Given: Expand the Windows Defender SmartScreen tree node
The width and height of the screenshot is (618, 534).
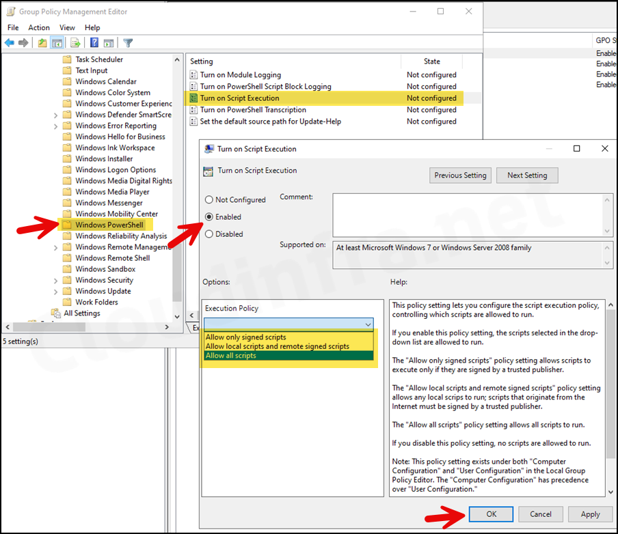Looking at the screenshot, I should [55, 115].
